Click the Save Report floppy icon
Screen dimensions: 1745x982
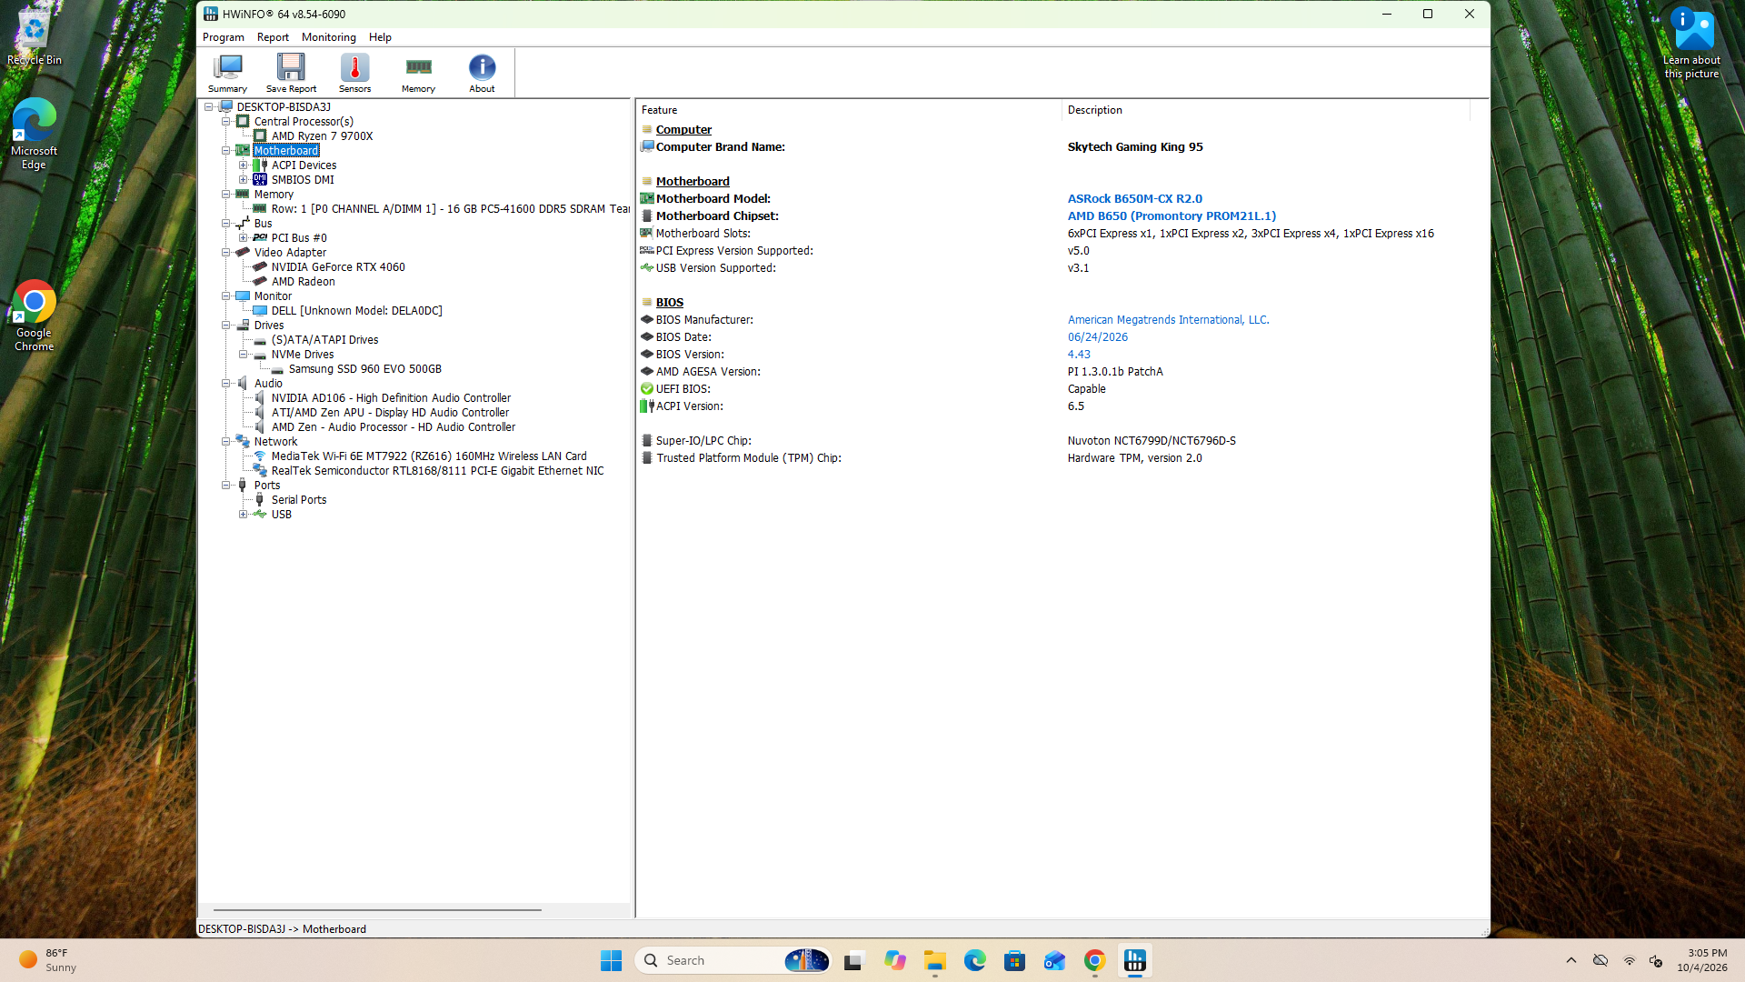pos(291,73)
